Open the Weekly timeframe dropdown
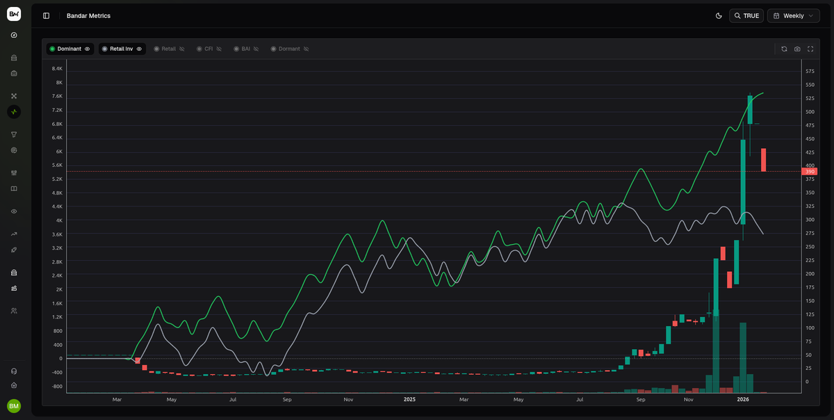Image resolution: width=834 pixels, height=420 pixels. 794,15
